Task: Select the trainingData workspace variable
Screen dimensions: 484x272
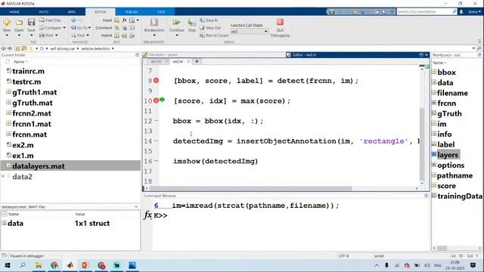Action: tap(459, 196)
